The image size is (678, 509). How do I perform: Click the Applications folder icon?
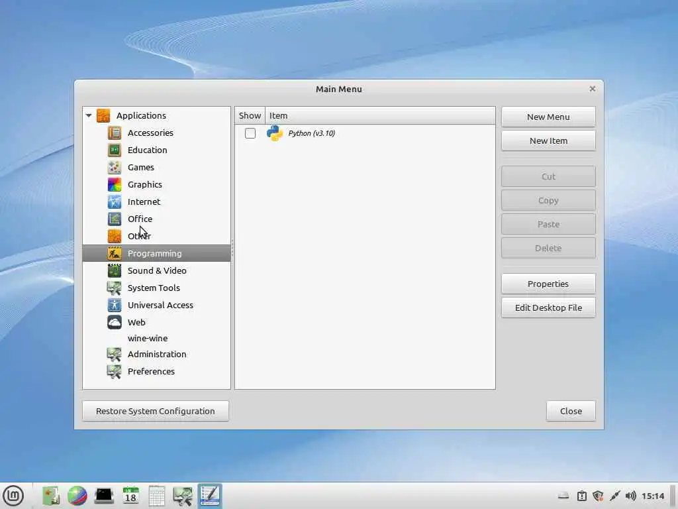click(103, 115)
